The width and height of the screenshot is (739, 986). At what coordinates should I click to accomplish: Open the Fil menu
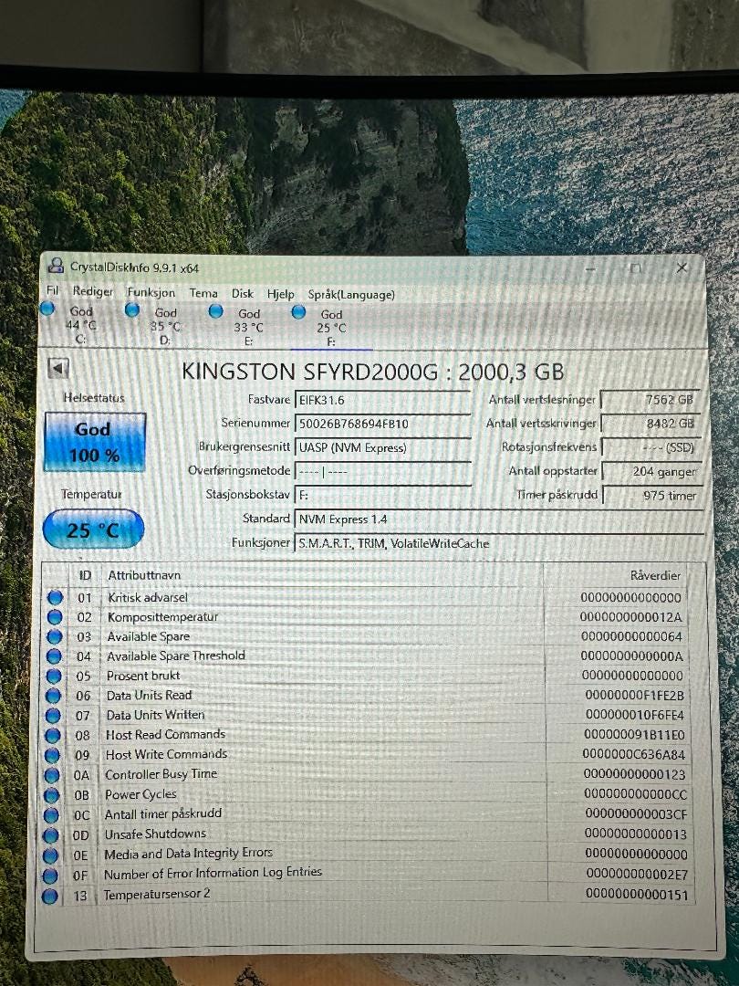coord(53,290)
